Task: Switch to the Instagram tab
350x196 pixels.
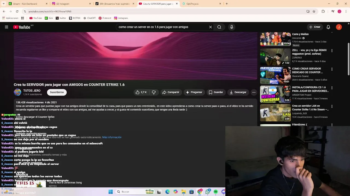Action: [72, 4]
